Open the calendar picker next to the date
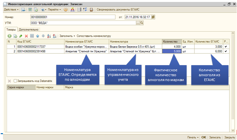Image resolution: width=237 pixels, height=140 pixels. point(153,17)
